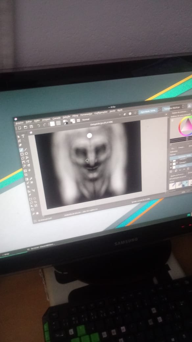Save the document with toolbar icon
The image size is (192, 342).
point(32,127)
